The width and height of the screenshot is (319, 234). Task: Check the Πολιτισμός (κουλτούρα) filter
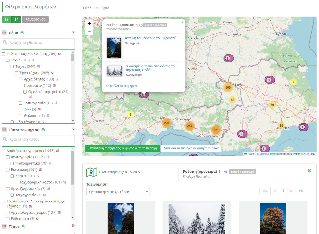point(4,54)
